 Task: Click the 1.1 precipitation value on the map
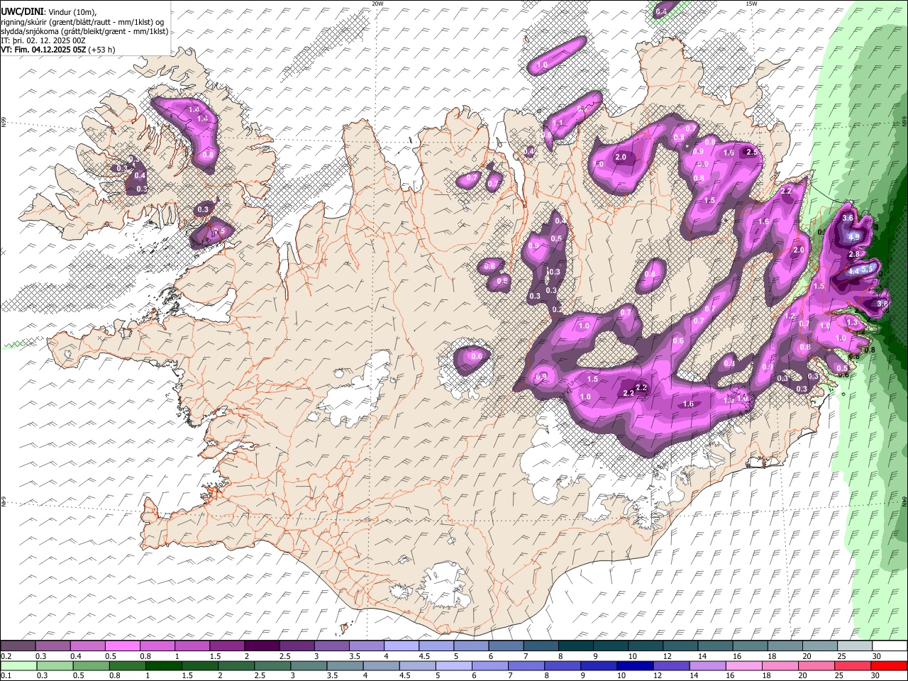[x=558, y=123]
